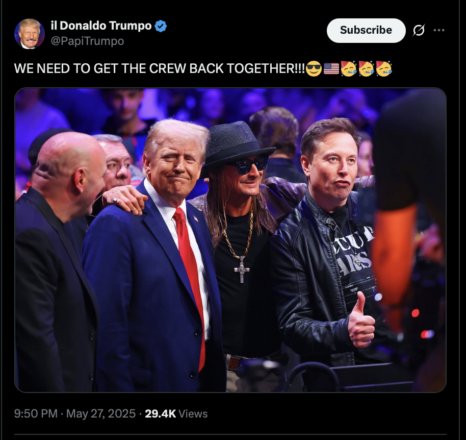Screen dimensions: 466x440
Task: Click the American flag emoji
Action: [x=331, y=69]
